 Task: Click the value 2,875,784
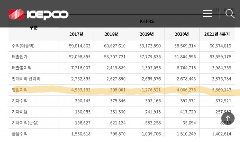tap(221, 79)
